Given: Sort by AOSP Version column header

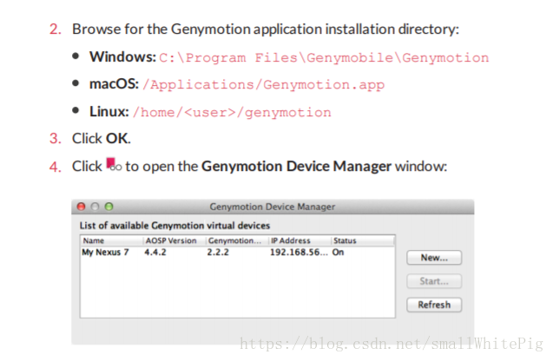Looking at the screenshot, I should coord(174,240).
